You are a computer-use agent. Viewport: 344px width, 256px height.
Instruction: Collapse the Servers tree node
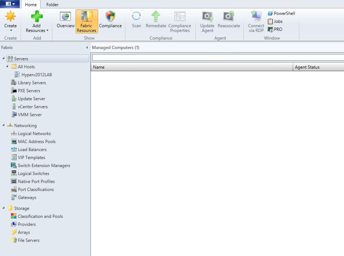[4, 58]
